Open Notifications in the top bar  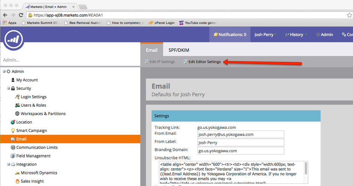[230, 35]
